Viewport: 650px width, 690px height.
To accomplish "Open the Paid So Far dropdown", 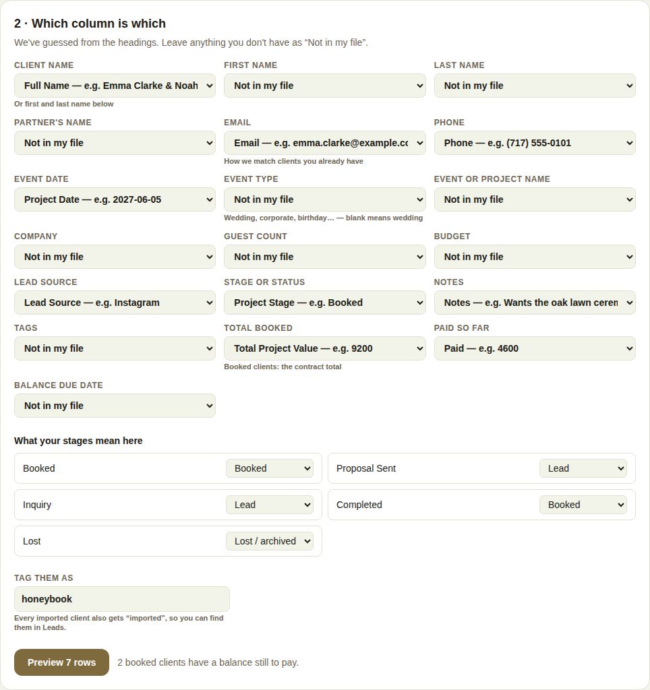I will tap(535, 348).
